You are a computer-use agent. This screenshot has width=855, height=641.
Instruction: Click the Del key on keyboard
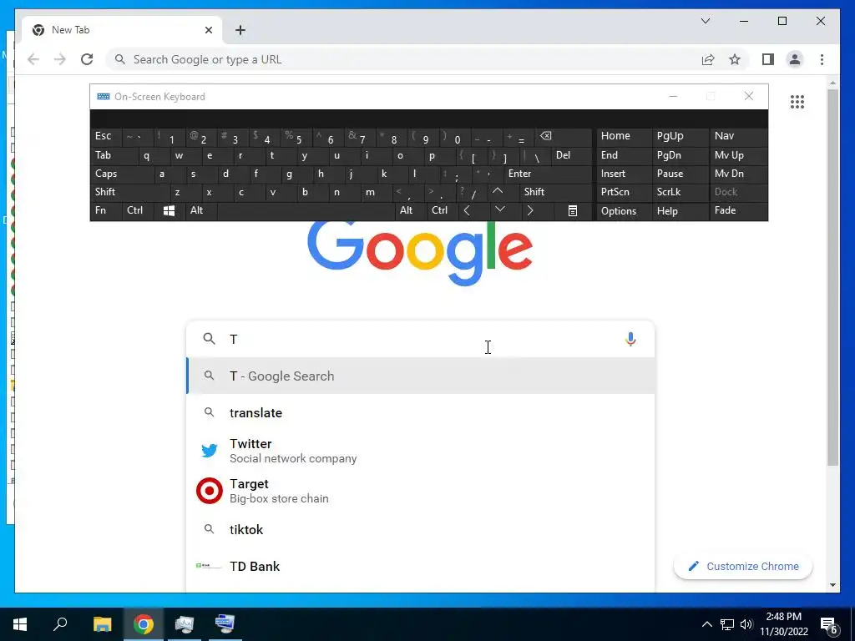pyautogui.click(x=571, y=155)
